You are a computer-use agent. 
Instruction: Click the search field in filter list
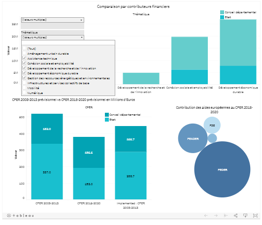point(68,43)
